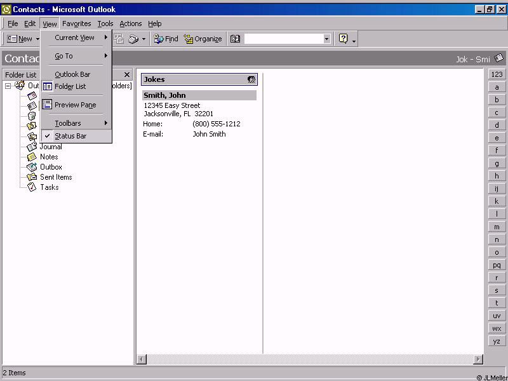Expand the Toolbars submenu

point(76,123)
